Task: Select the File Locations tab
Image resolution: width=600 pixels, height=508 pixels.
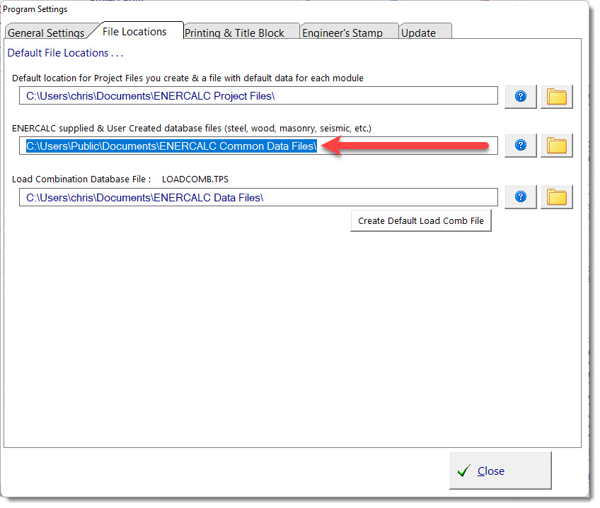Action: point(134,31)
